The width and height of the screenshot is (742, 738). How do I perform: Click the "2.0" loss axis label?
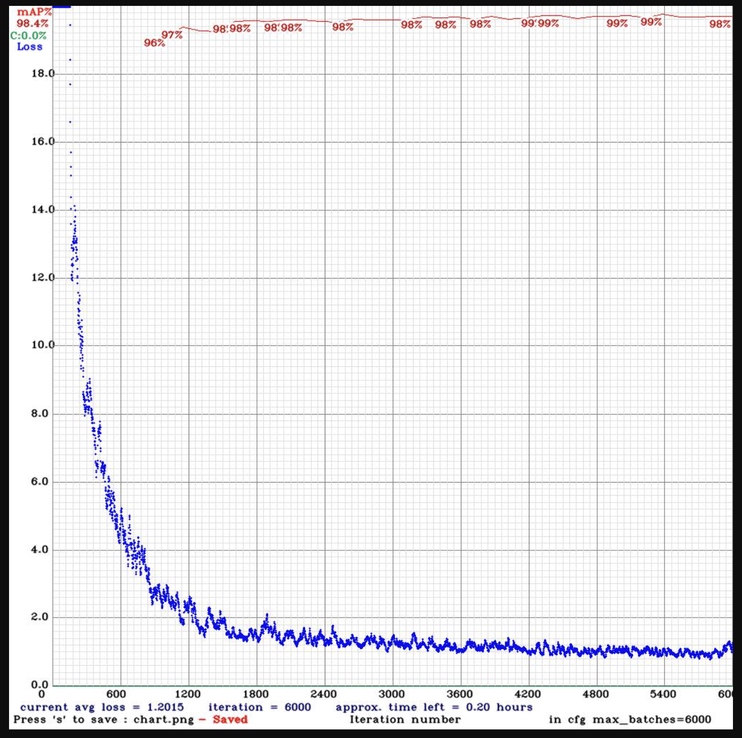click(39, 617)
